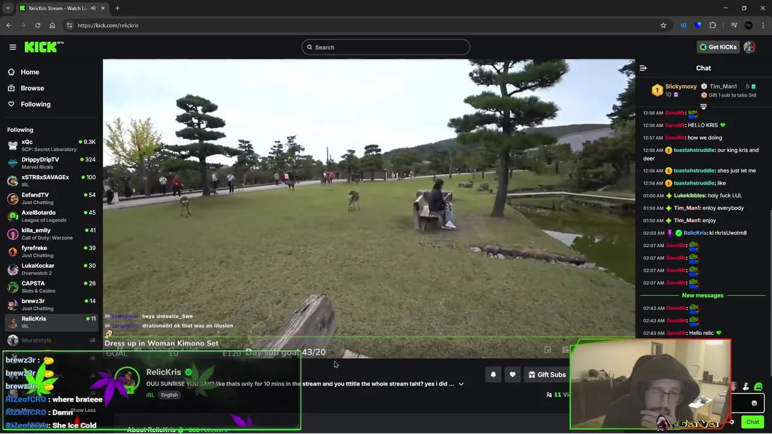The width and height of the screenshot is (772, 434).
Task: Open RelicKris streamer name link
Action: (x=163, y=372)
